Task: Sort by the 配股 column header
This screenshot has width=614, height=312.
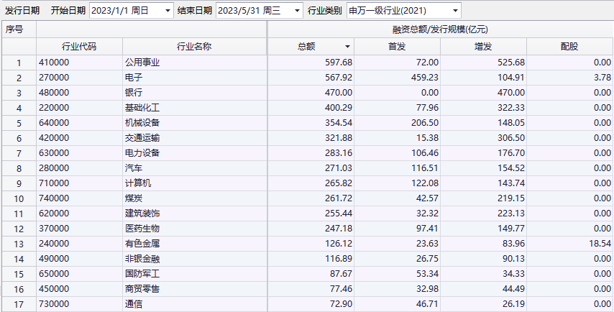Action: (569, 47)
